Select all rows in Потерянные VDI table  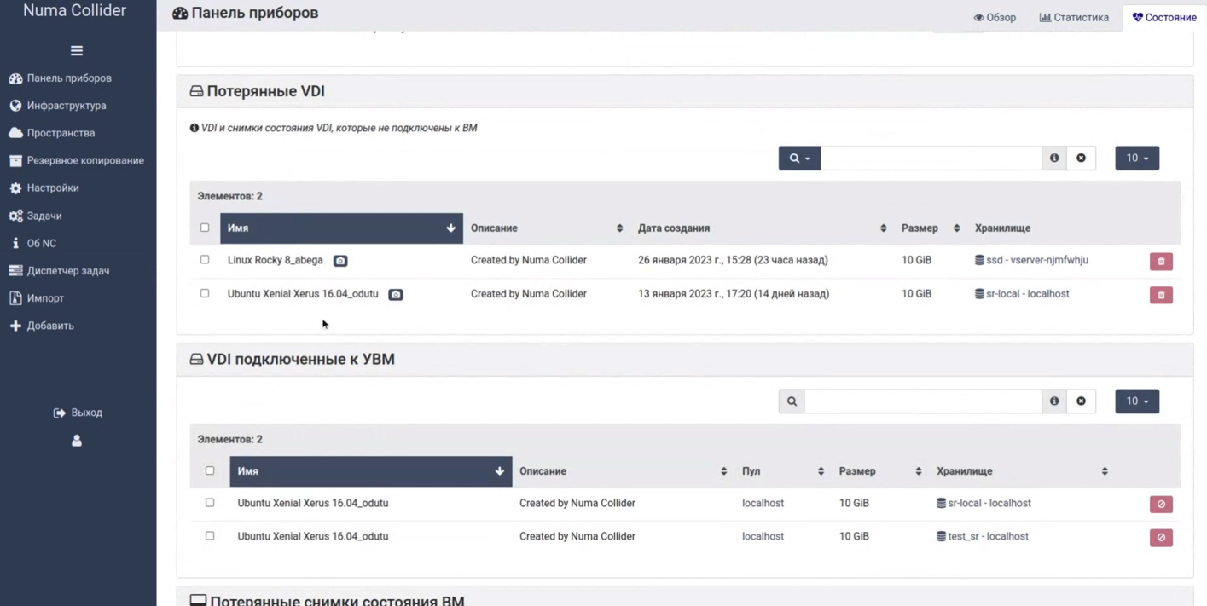point(205,228)
